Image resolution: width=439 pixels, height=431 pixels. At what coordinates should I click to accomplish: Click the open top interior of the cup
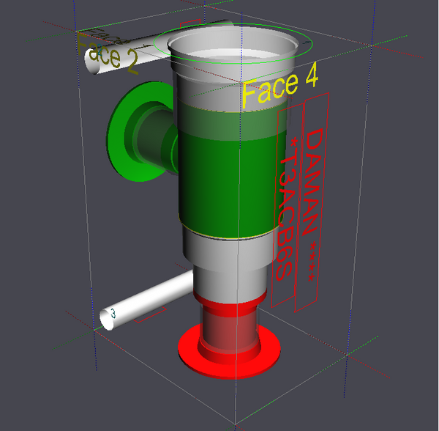tap(234, 45)
